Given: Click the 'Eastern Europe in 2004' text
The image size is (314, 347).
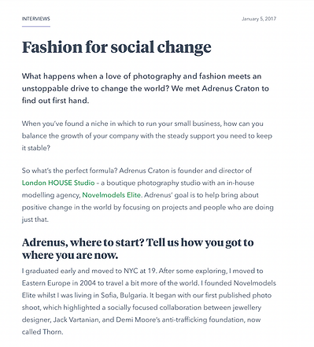Looking at the screenshot, I should coord(59,283).
